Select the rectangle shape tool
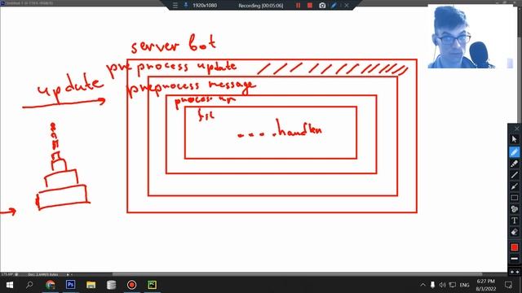Screen dimensions: 522x293 point(515,198)
